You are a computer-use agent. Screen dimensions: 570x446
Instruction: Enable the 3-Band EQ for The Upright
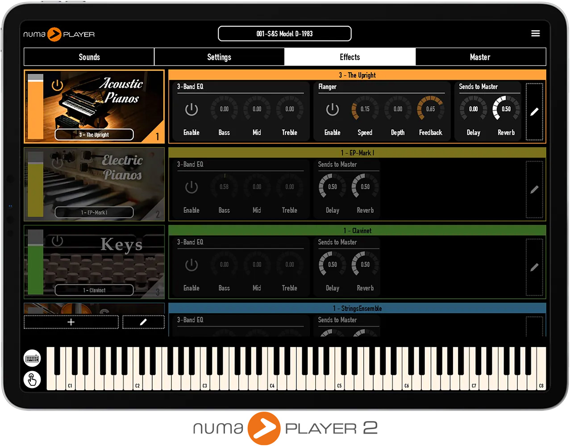[x=191, y=110]
